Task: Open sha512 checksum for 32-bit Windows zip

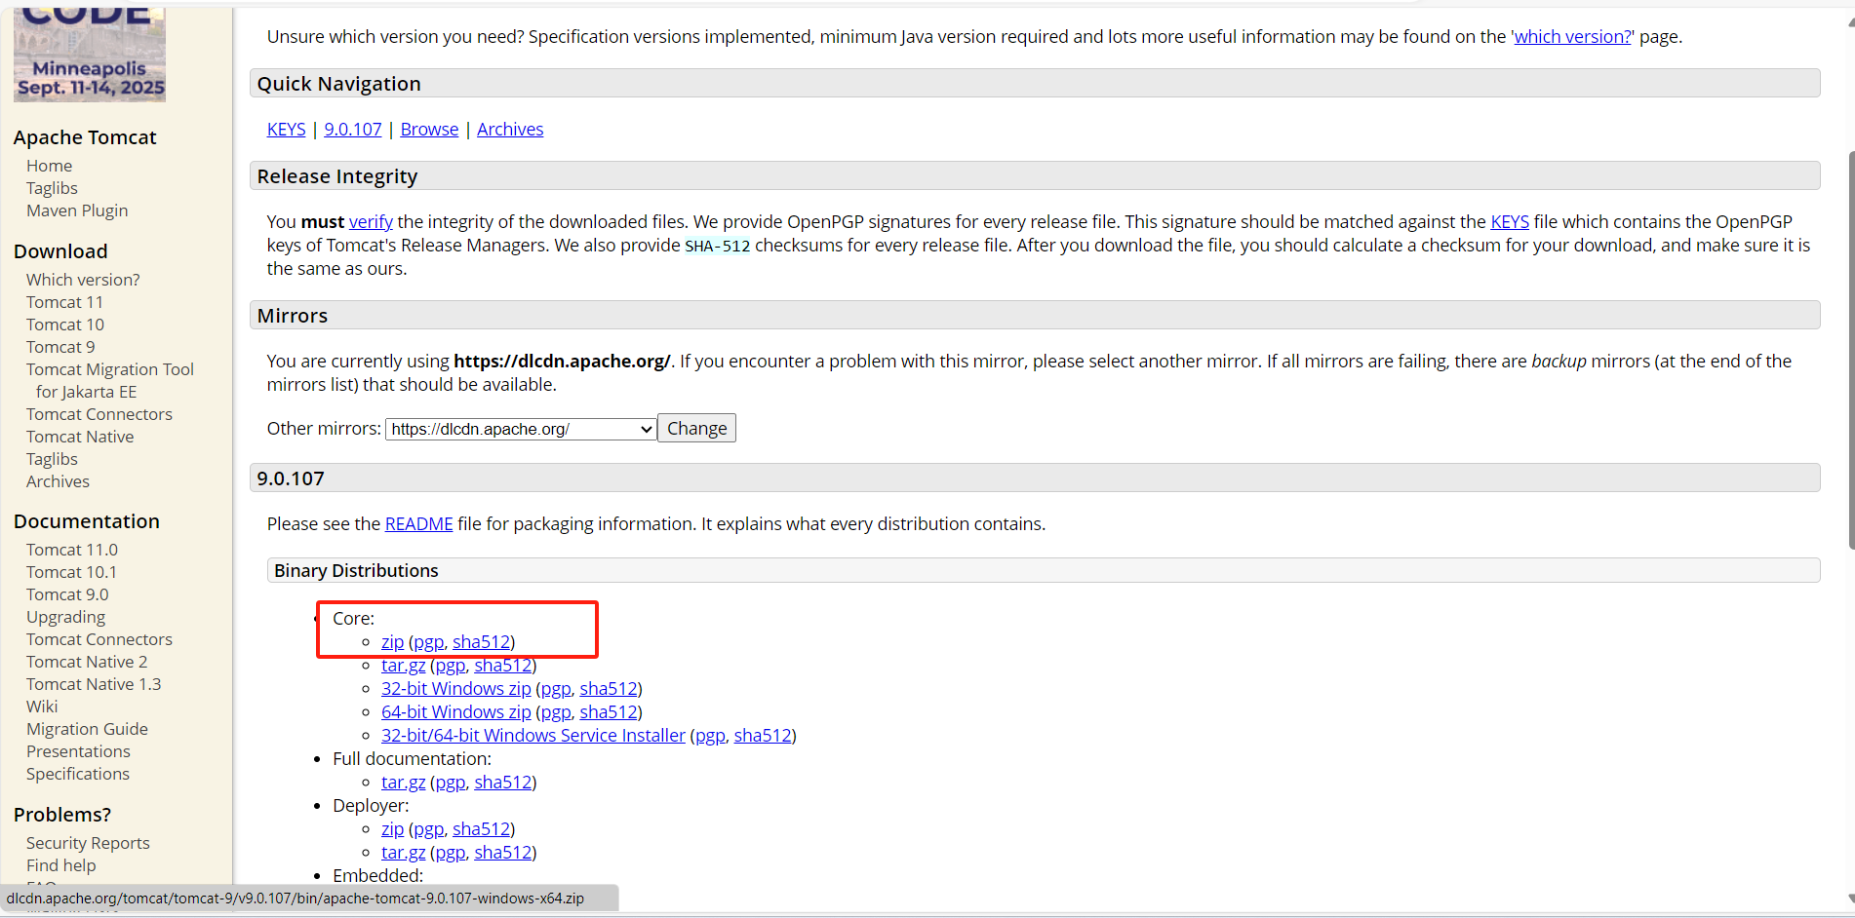Action: [x=609, y=688]
